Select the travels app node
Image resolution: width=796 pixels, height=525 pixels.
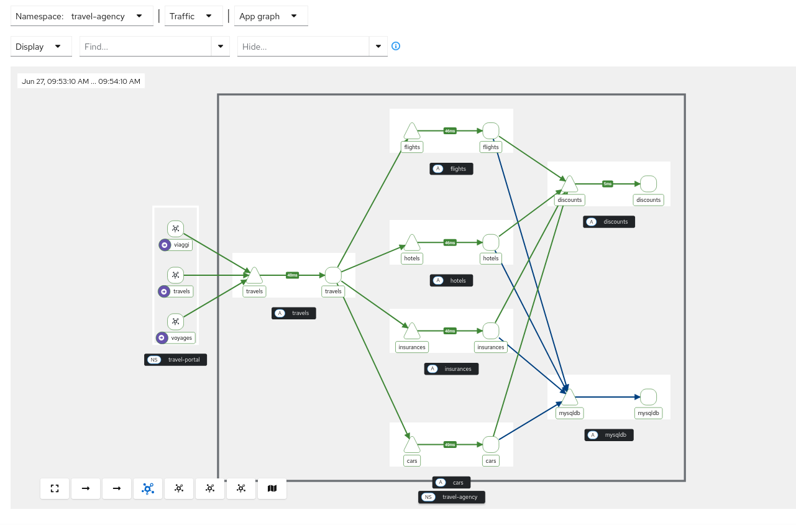pyautogui.click(x=293, y=313)
